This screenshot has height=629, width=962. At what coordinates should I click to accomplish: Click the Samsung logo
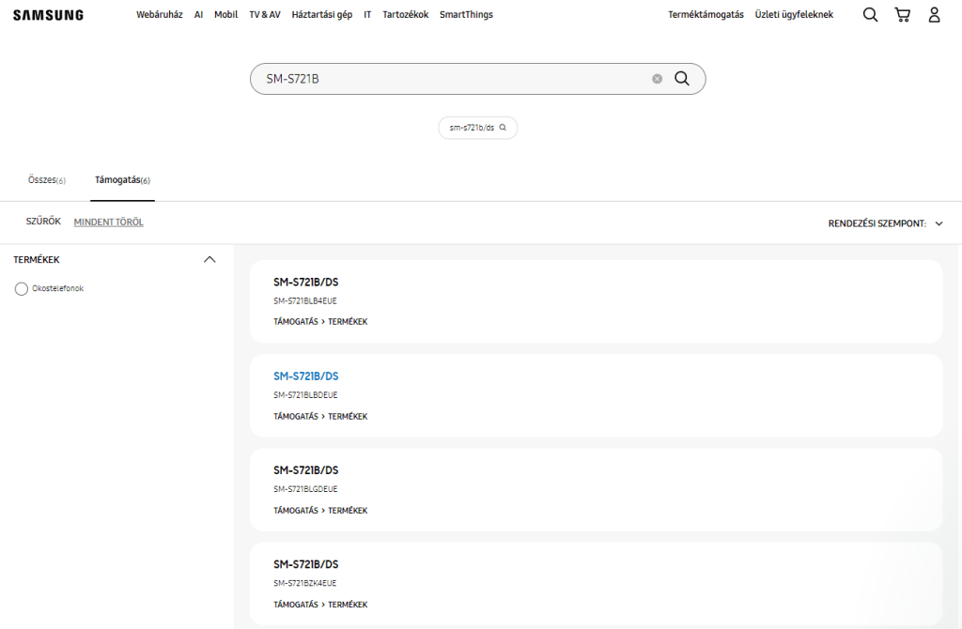pos(48,15)
